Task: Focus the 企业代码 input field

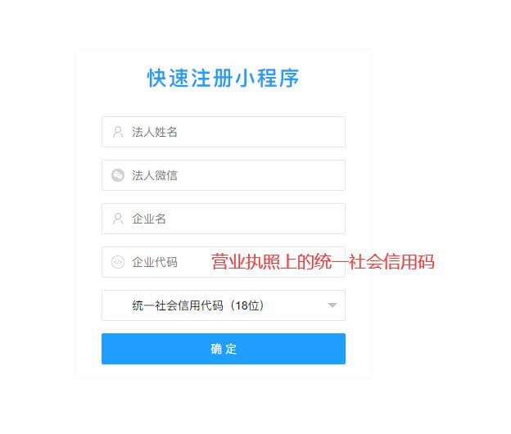Action: click(x=224, y=262)
